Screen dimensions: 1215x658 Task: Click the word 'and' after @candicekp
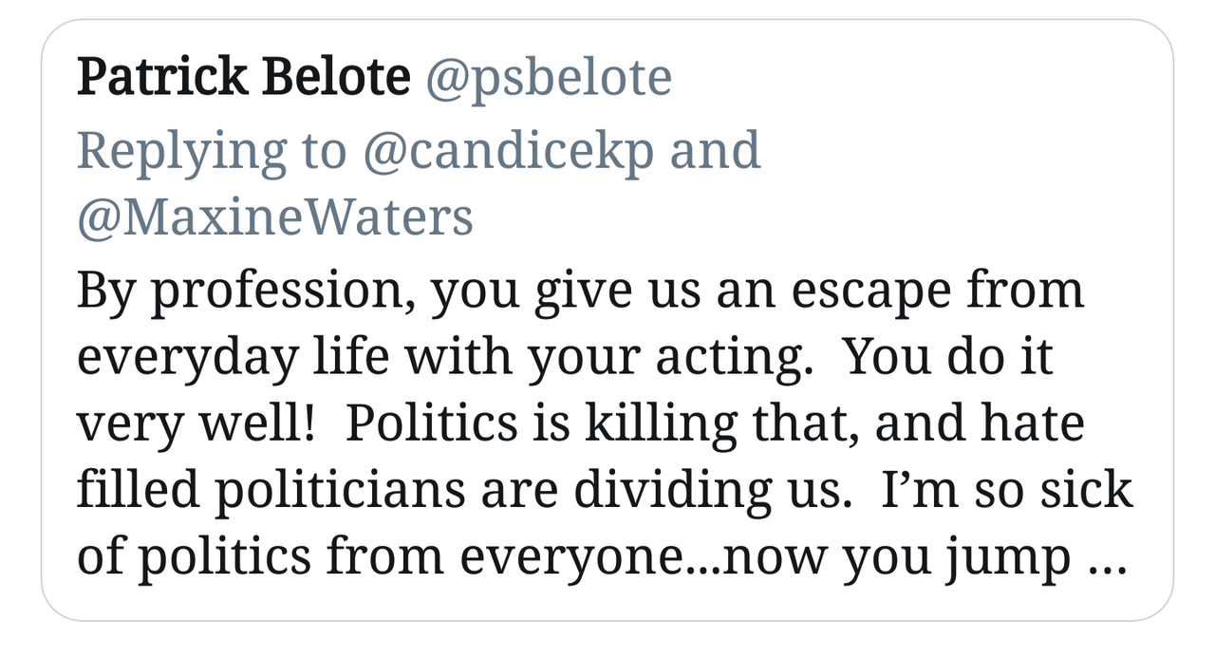(x=715, y=150)
